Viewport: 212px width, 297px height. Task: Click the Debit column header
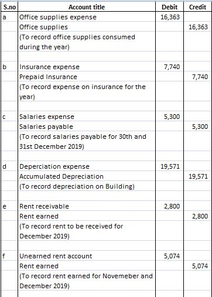click(x=169, y=7)
